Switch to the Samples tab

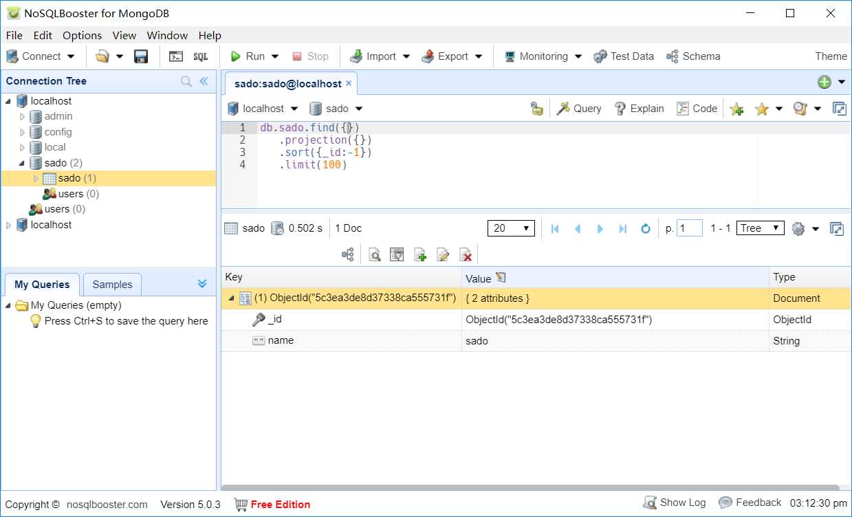(x=112, y=285)
